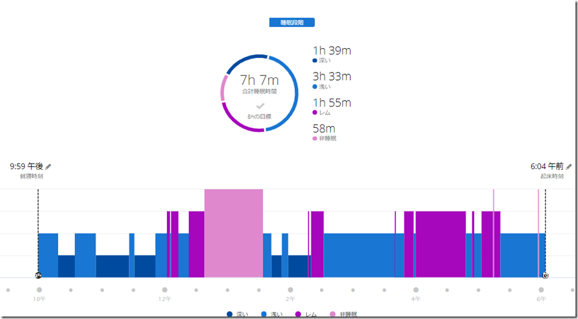
Task: Click the widest purple REM block in chart
Action: 441,244
